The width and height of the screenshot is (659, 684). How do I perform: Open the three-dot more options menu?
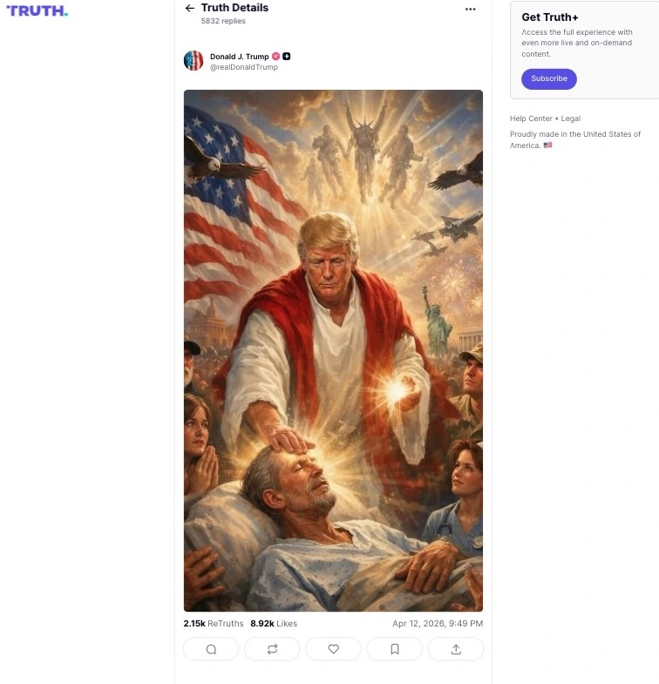470,10
